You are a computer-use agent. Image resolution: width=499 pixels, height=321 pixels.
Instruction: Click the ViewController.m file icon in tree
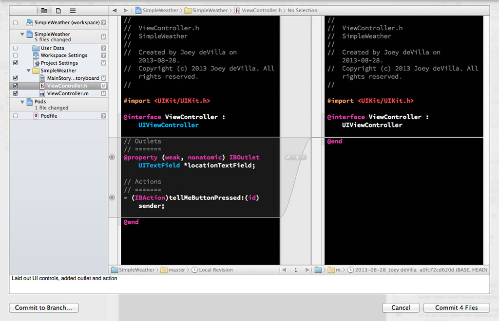point(42,93)
